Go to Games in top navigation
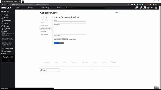 click(x=30, y=8)
